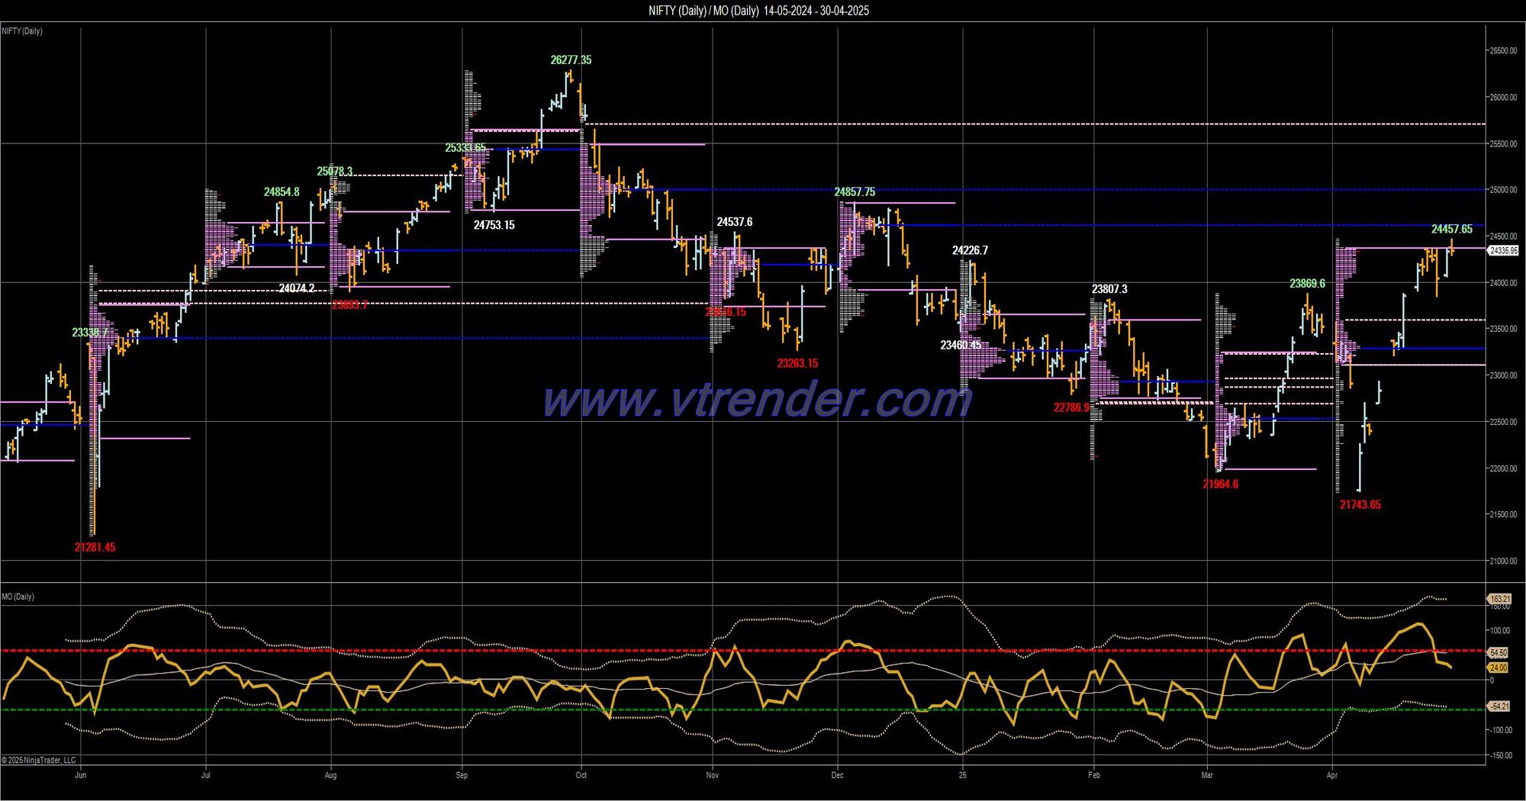Click the 24.00 MO value marker
The image size is (1526, 801).
(1499, 667)
